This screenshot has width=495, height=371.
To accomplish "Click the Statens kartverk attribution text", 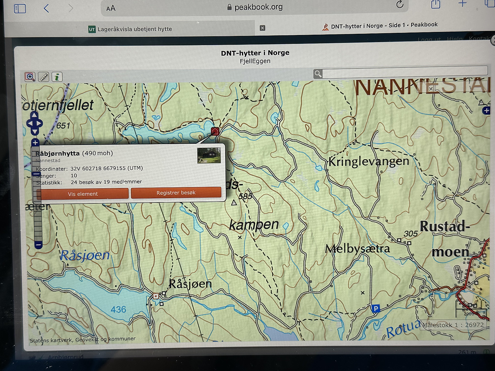I will 83,339.
